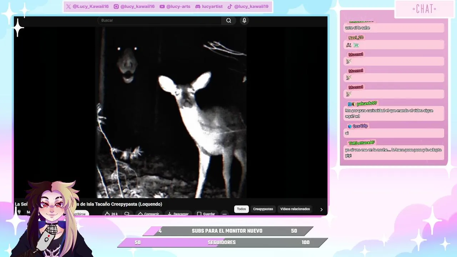Click the blue badge beside Osv4ldp
The height and width of the screenshot is (257, 457).
tap(350, 126)
